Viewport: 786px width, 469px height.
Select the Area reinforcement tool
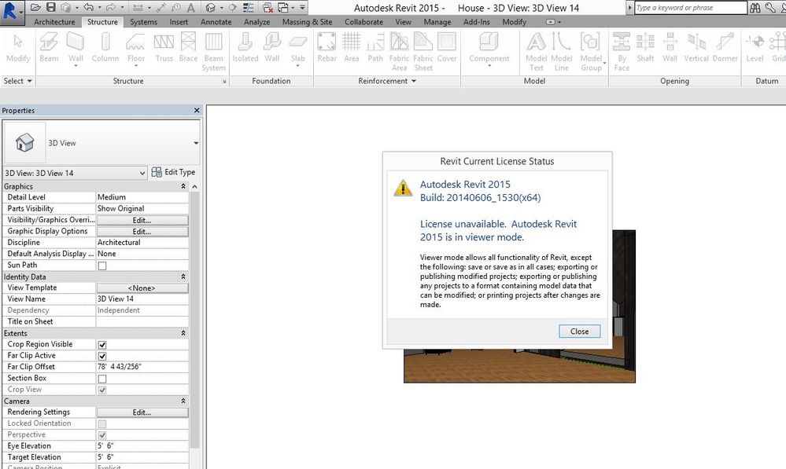[352, 48]
